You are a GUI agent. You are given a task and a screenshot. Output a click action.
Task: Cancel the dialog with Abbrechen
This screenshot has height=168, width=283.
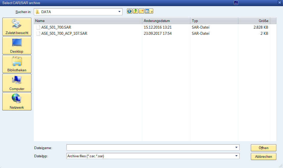263,156
